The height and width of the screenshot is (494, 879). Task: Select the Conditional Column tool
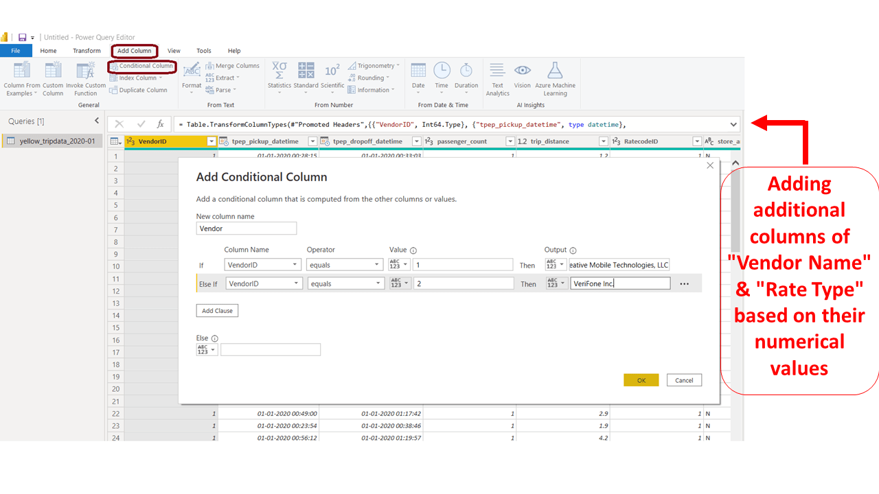[141, 66]
